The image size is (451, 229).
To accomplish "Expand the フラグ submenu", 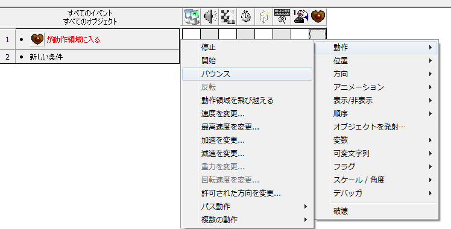I will point(376,167).
